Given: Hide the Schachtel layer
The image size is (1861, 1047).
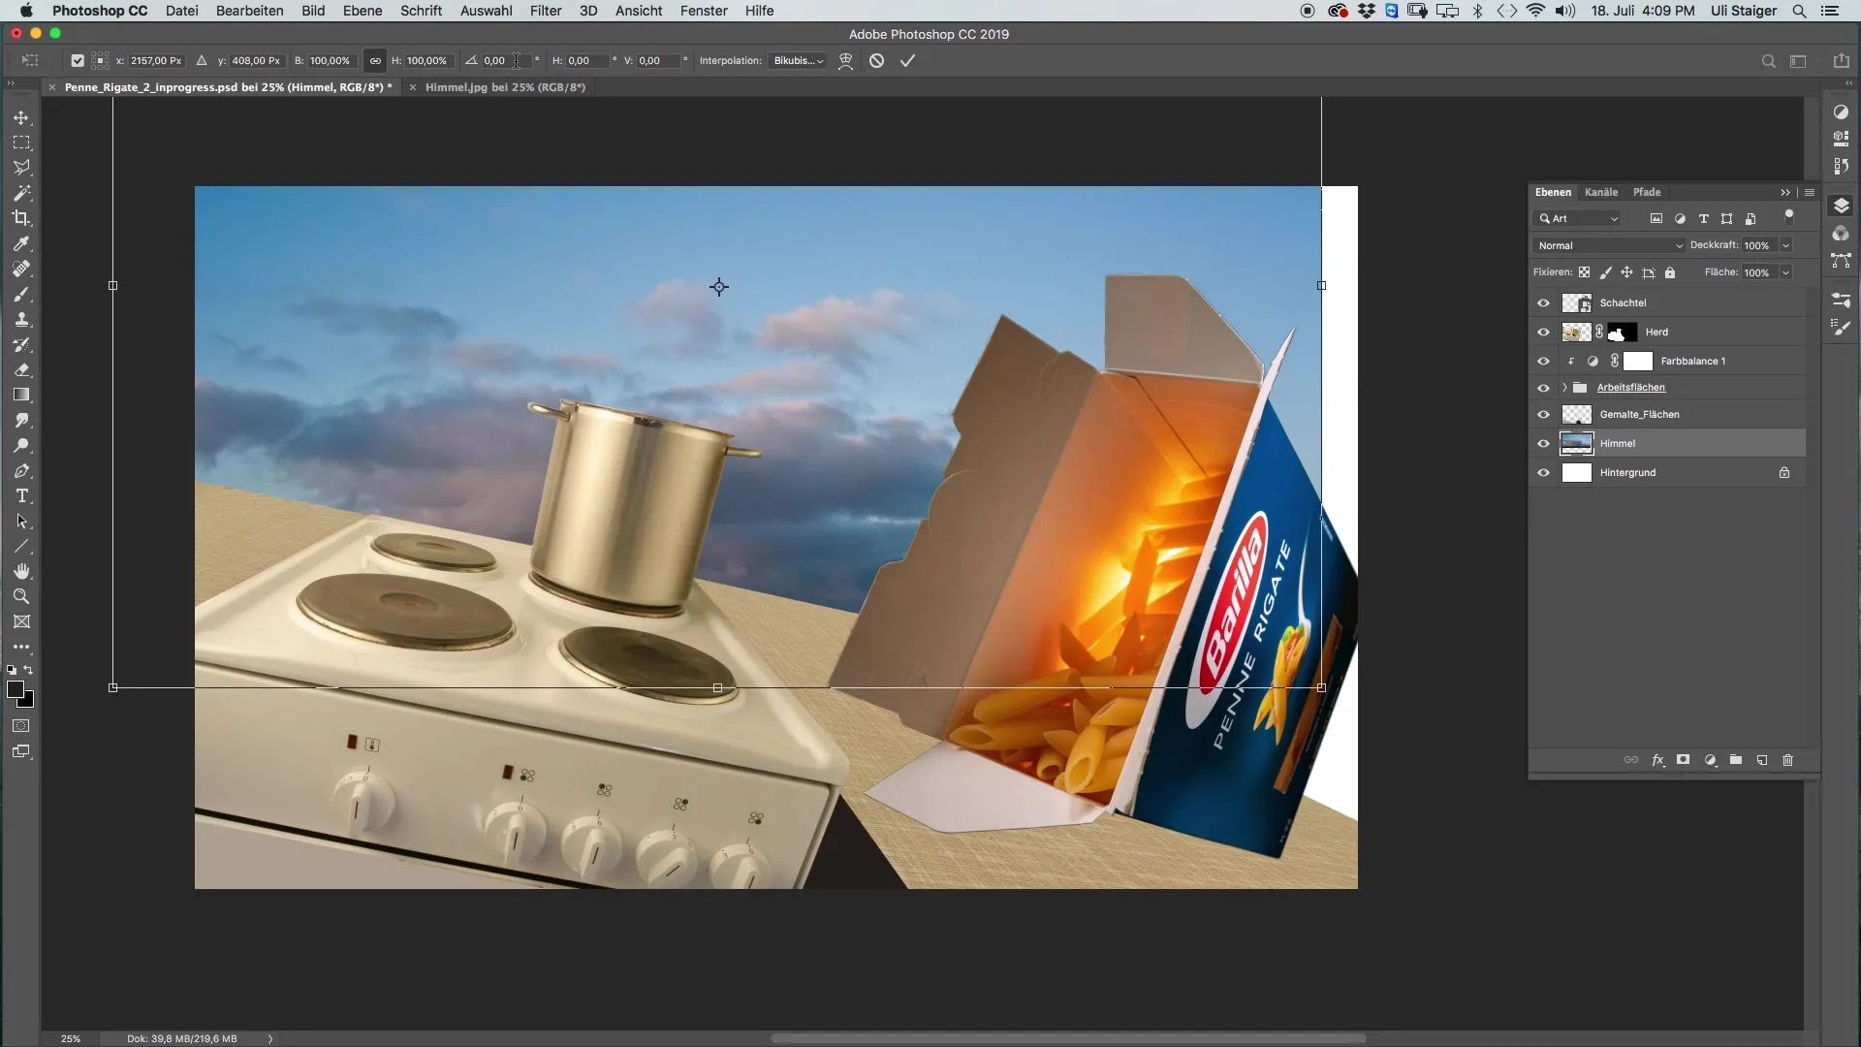Looking at the screenshot, I should 1543,302.
